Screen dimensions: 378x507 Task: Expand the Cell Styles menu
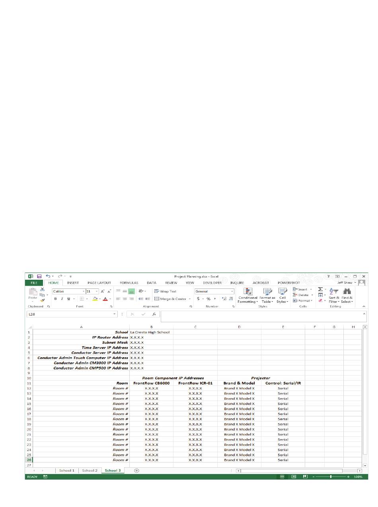[283, 296]
